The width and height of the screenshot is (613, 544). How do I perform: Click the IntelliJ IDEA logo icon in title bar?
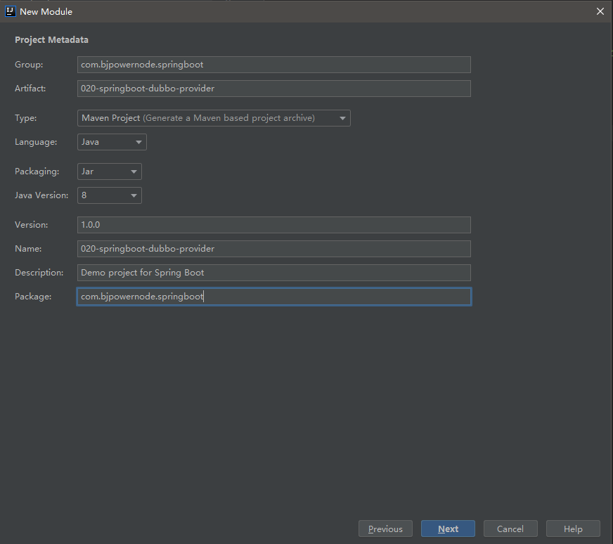(11, 11)
